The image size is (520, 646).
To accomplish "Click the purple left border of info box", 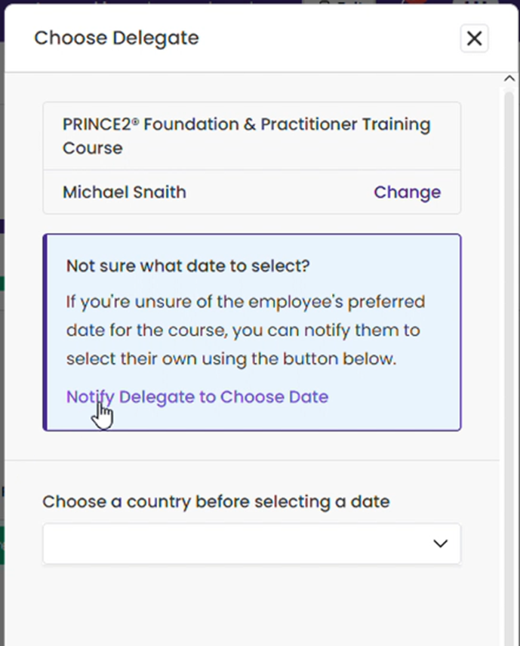I will (x=45, y=332).
